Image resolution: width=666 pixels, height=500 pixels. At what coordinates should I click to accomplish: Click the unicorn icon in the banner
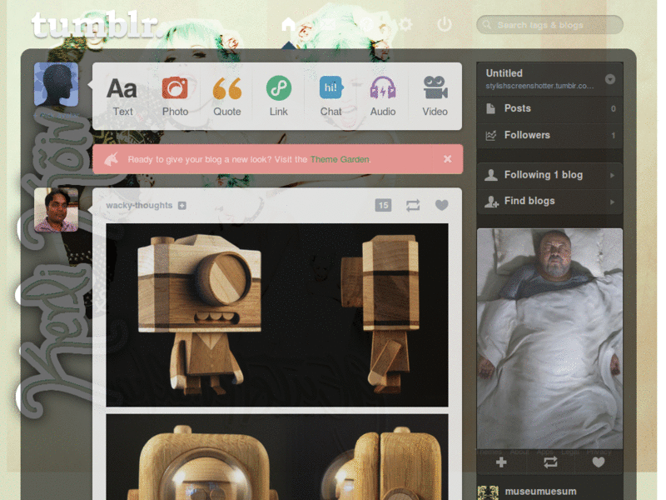coord(112,159)
